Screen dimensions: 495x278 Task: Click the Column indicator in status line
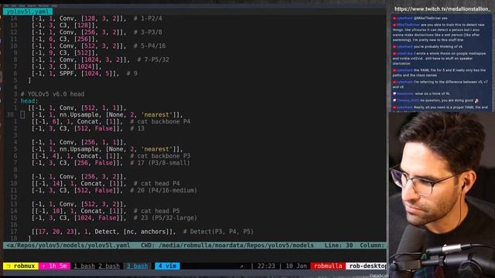(372, 246)
